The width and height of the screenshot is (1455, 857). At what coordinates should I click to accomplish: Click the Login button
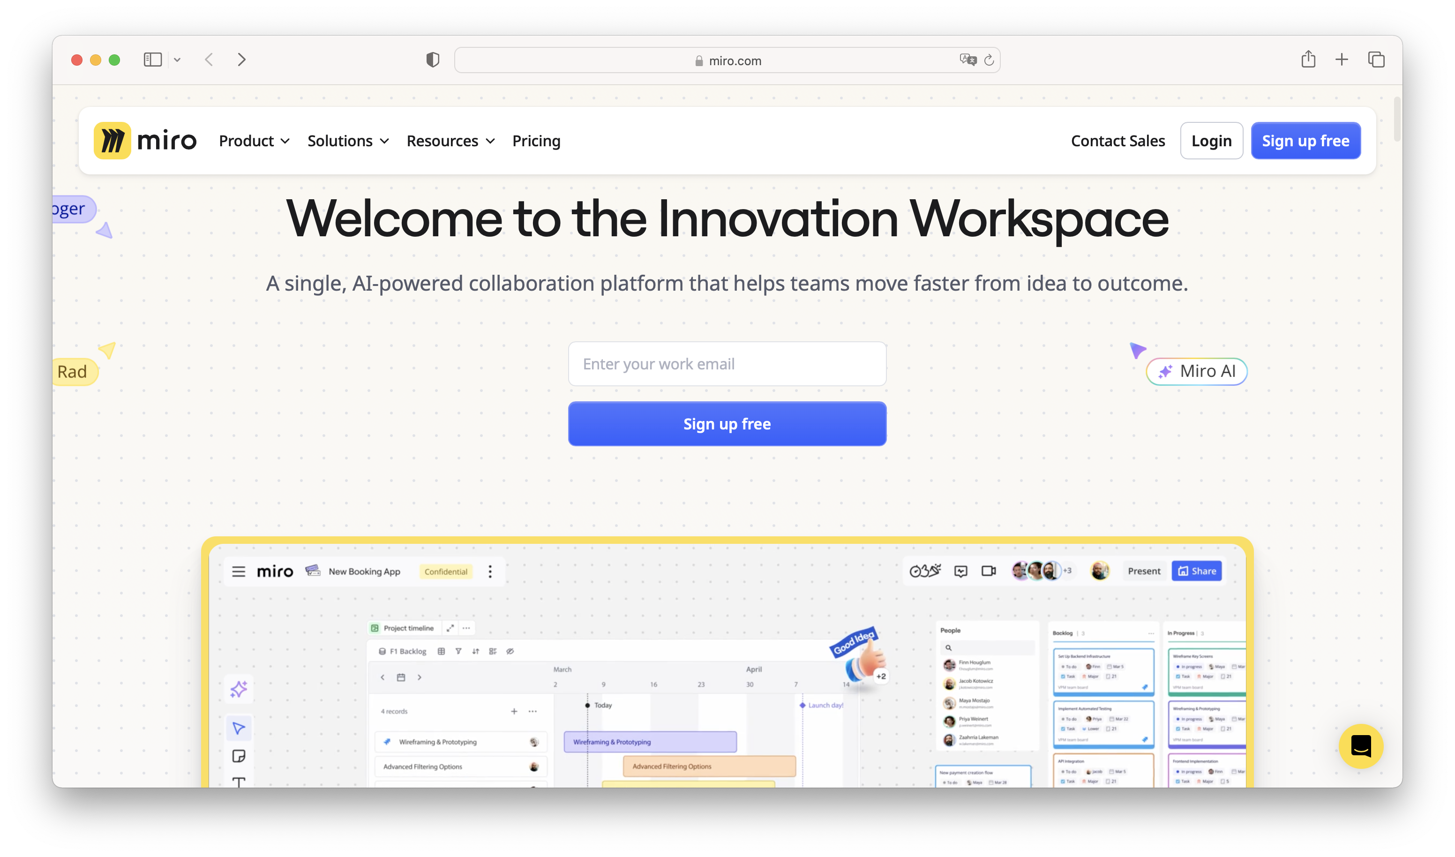[x=1211, y=141]
